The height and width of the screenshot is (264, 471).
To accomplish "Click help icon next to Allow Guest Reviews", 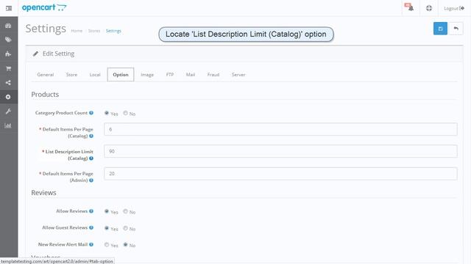I will coord(91,227).
